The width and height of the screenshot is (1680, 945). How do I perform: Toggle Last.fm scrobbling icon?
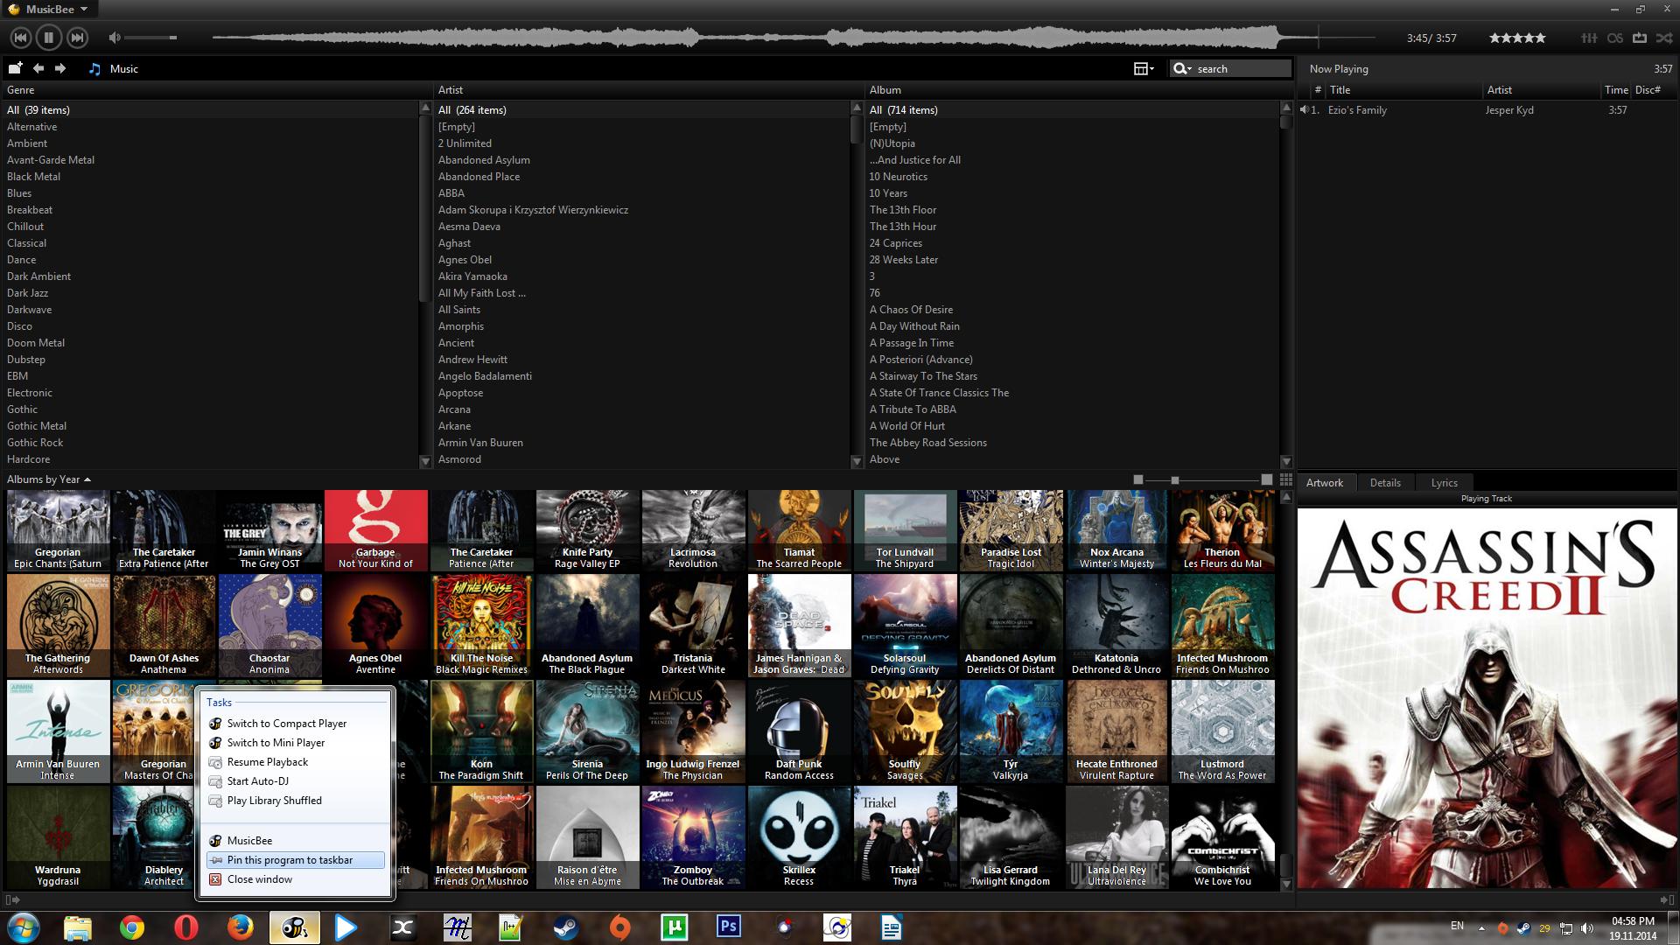pyautogui.click(x=1615, y=38)
